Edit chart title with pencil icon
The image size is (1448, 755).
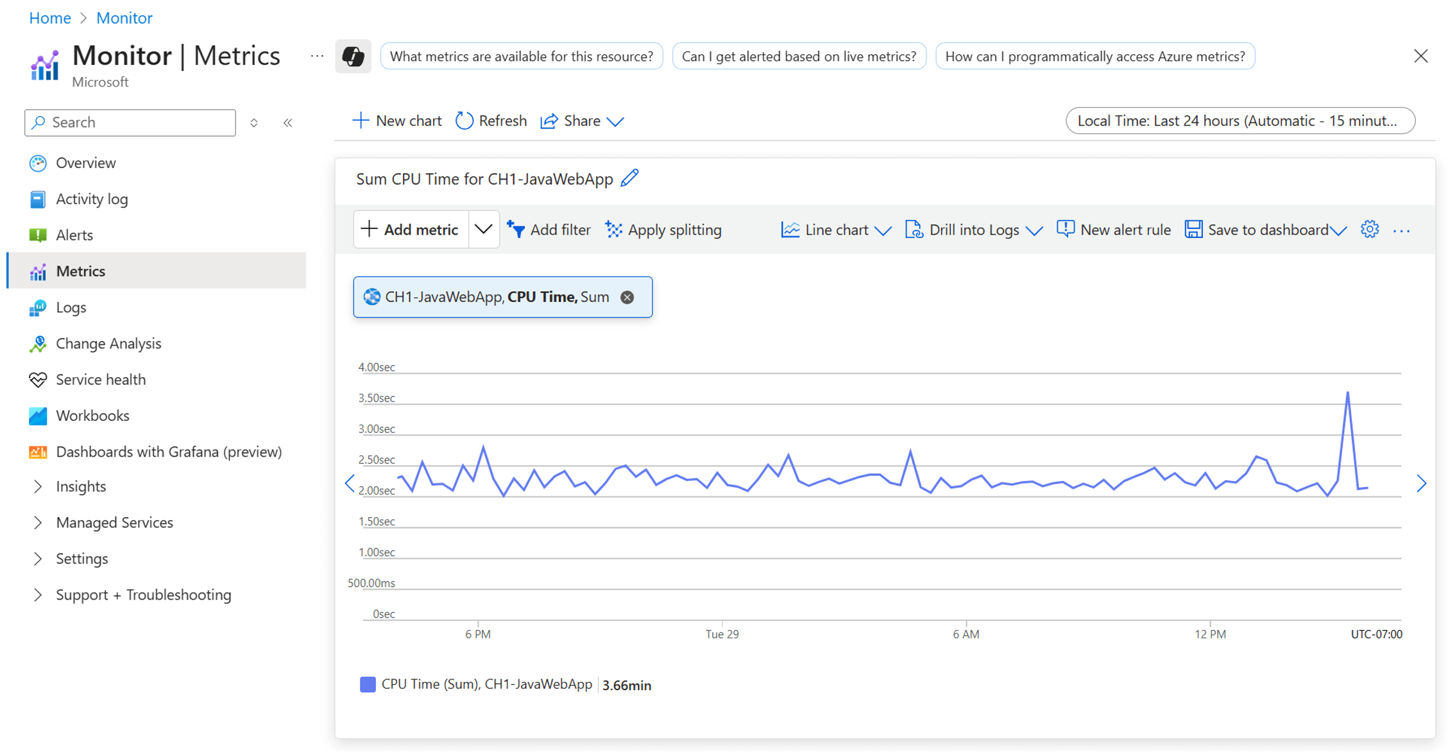pyautogui.click(x=629, y=178)
